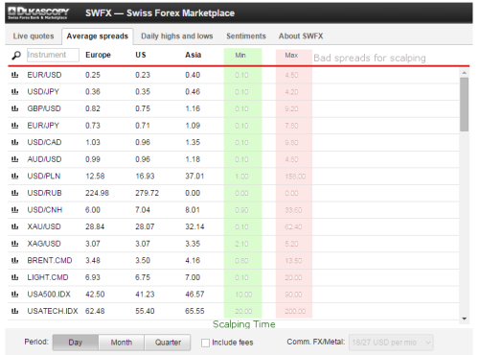Open chart icon for EUR/USD row
The height and width of the screenshot is (355, 479).
click(x=14, y=75)
